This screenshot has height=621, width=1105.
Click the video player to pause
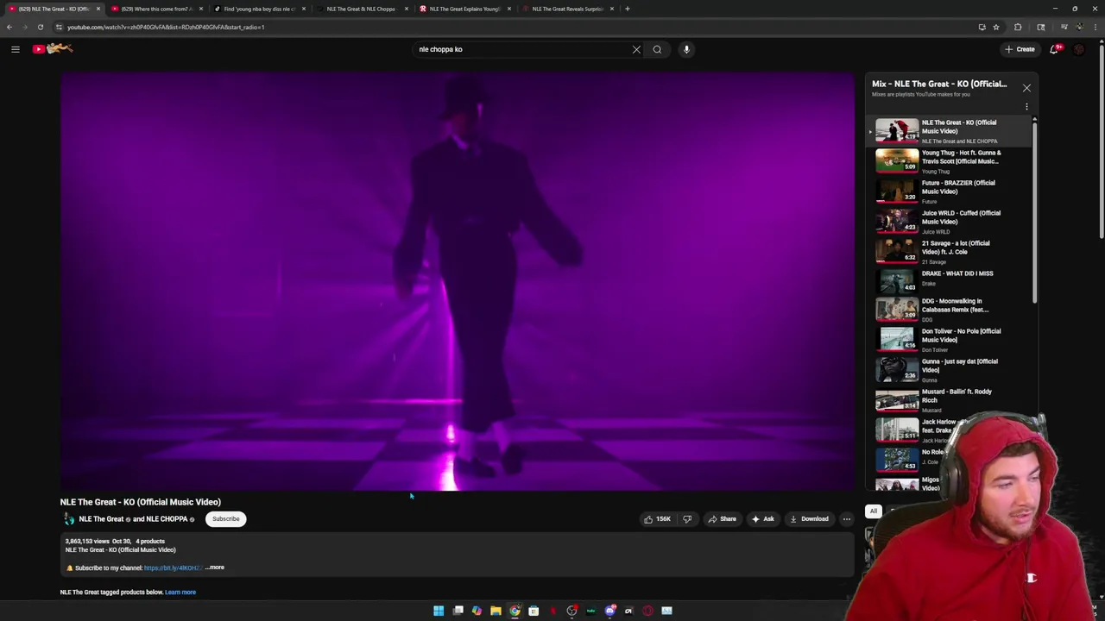(x=457, y=281)
